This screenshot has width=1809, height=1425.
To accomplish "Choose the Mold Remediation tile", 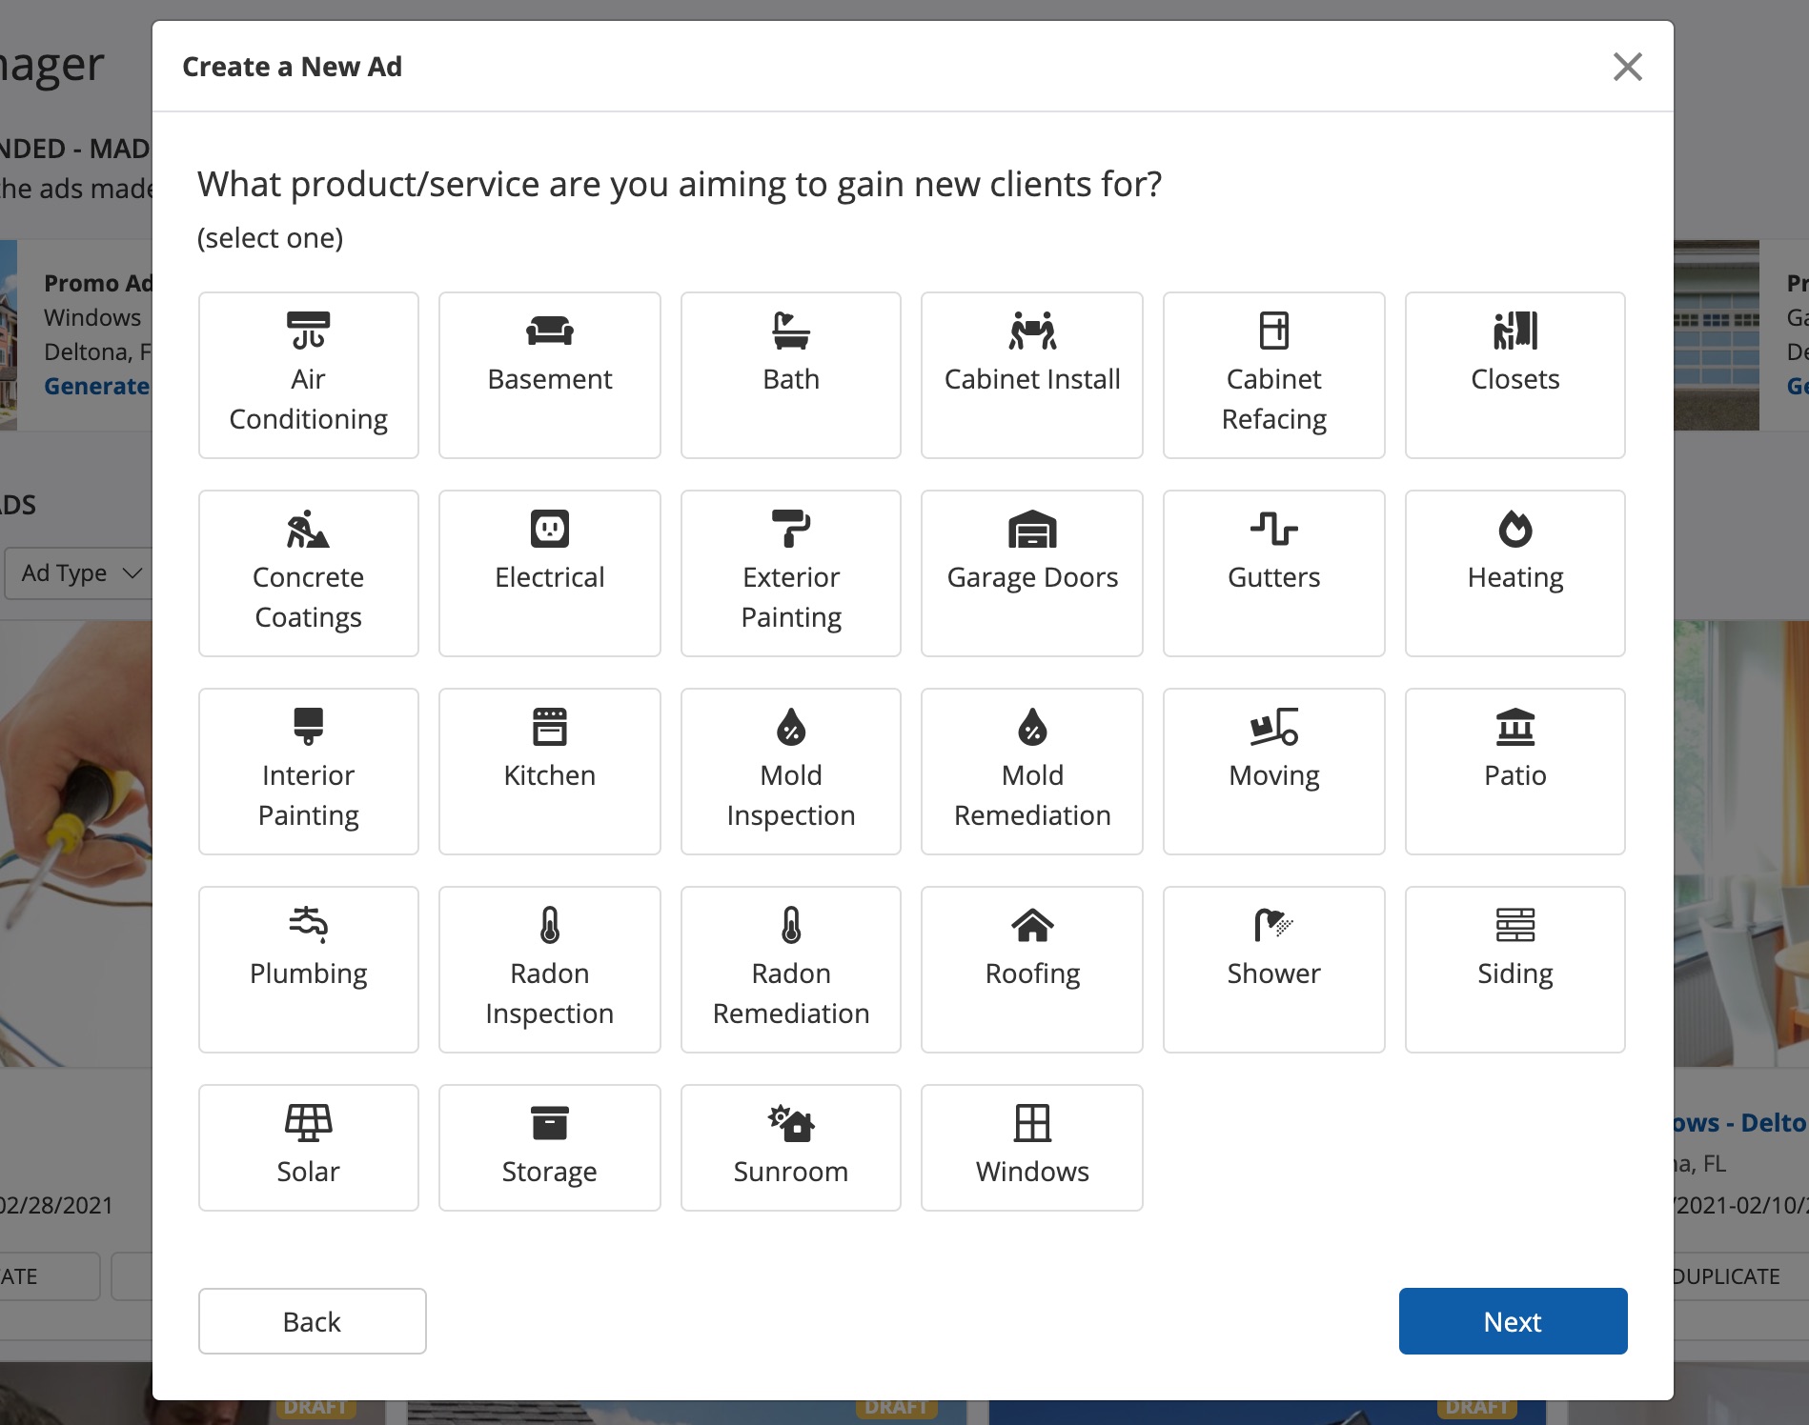I will coord(1031,771).
